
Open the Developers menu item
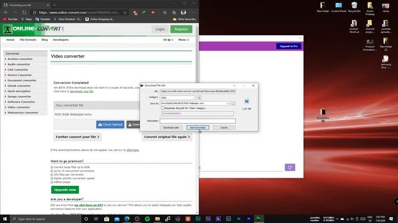click(x=61, y=40)
